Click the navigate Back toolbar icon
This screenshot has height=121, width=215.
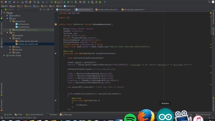(43, 2)
